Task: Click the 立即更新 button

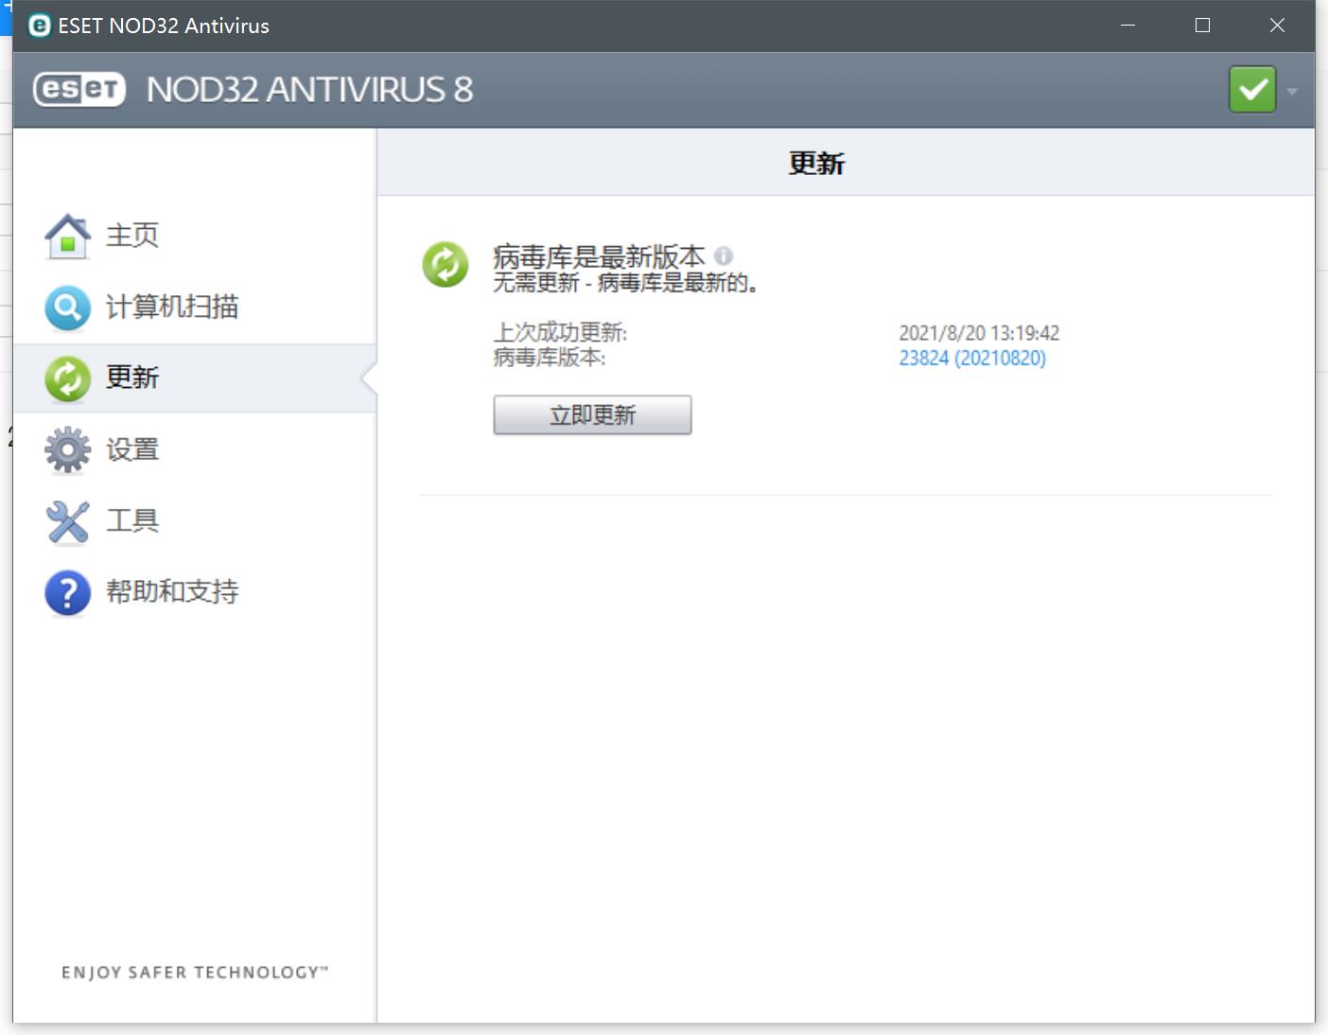Action: pyautogui.click(x=592, y=415)
